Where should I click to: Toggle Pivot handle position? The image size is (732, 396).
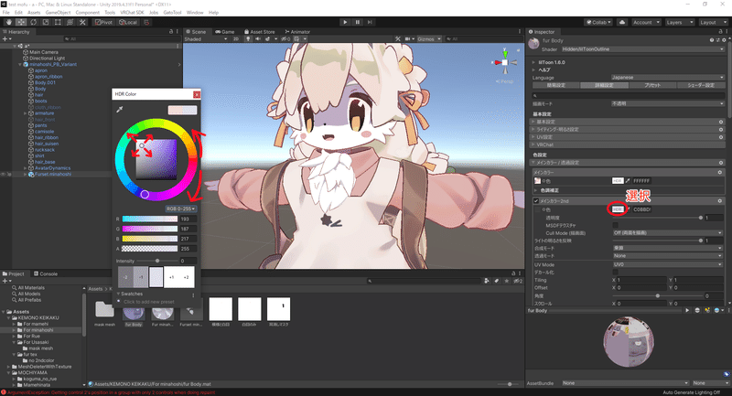(x=103, y=22)
